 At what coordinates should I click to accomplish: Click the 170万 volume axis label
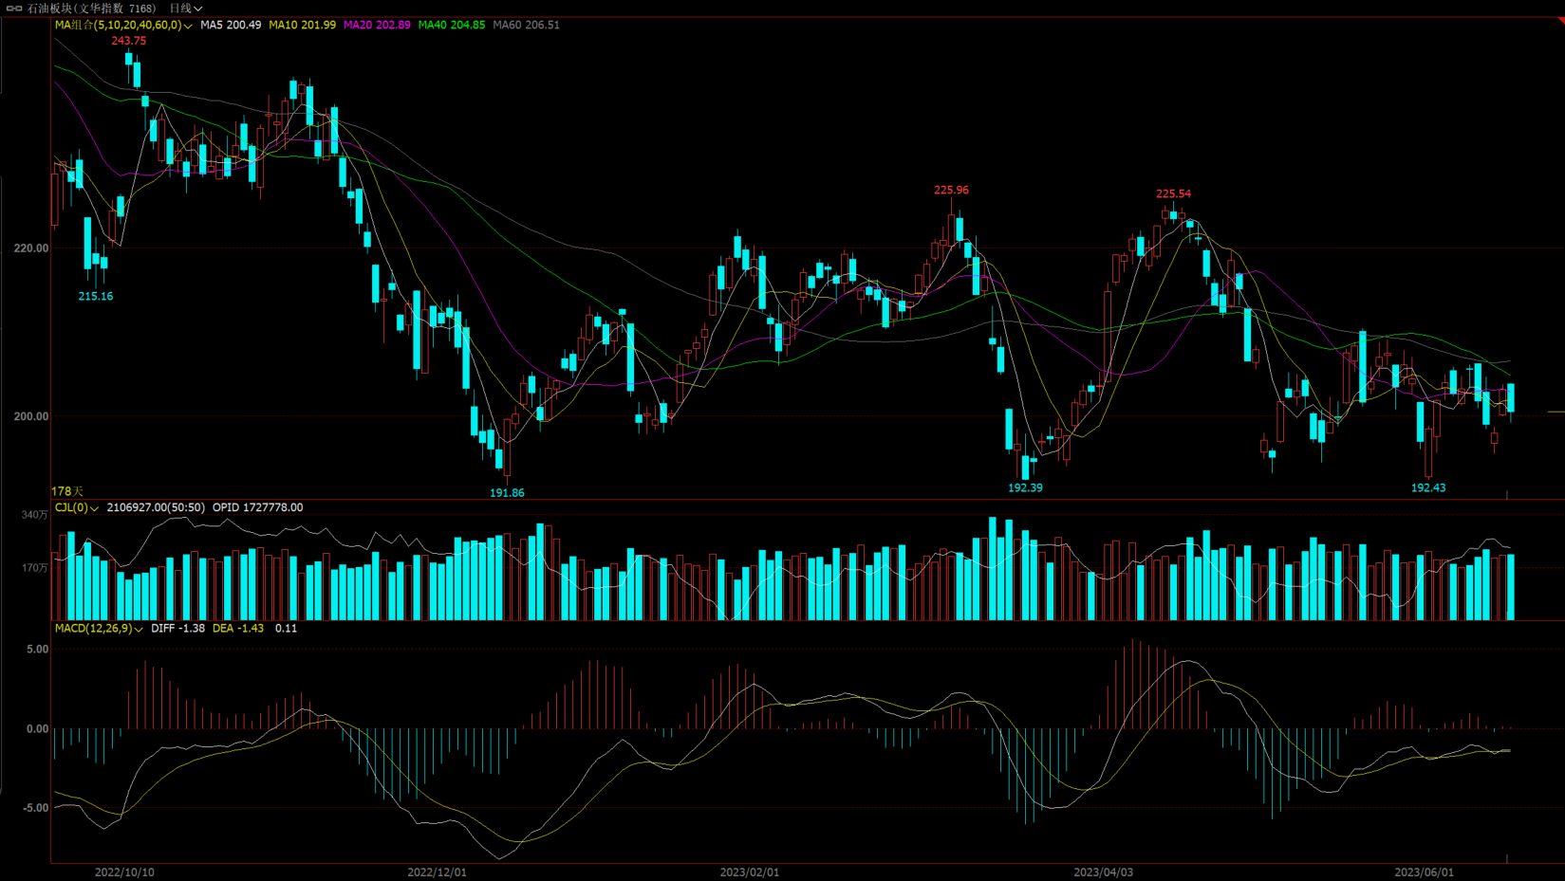[35, 568]
